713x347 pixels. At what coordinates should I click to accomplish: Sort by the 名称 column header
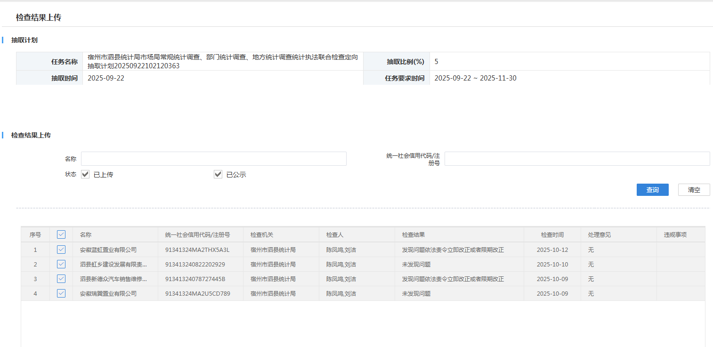coord(86,234)
